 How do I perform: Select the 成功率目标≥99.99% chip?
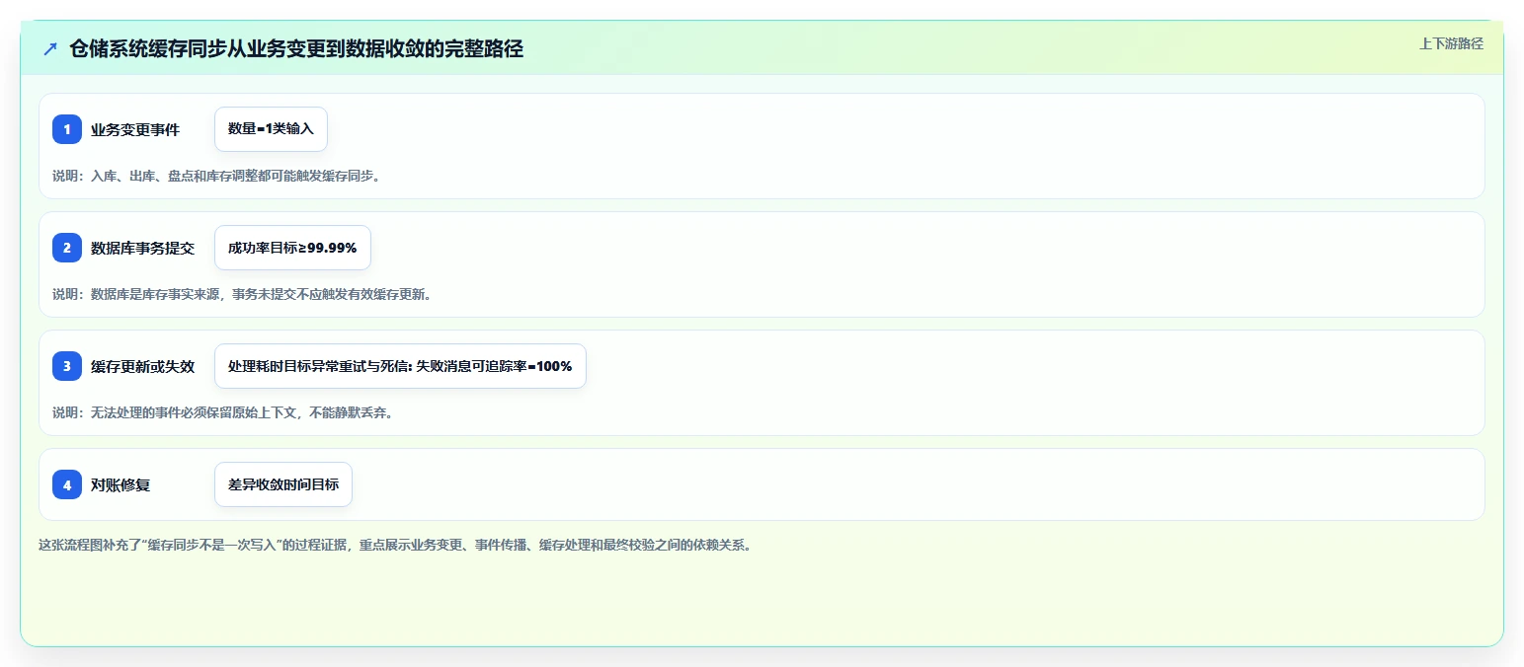tap(292, 248)
